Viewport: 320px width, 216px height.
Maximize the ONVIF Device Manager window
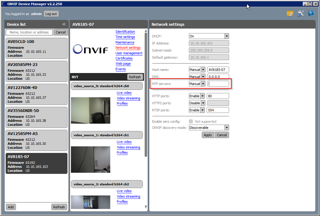[x=310, y=4]
